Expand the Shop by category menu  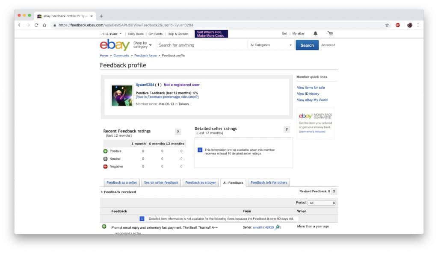pos(141,45)
